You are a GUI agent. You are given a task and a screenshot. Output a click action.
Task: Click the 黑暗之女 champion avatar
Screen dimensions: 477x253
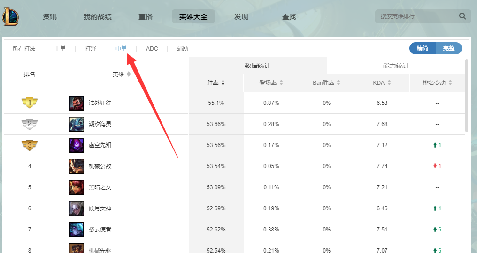click(x=77, y=187)
